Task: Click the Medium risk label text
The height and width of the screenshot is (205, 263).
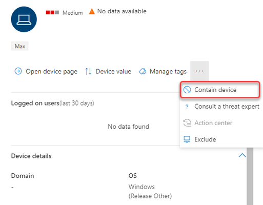Action: pyautogui.click(x=73, y=13)
